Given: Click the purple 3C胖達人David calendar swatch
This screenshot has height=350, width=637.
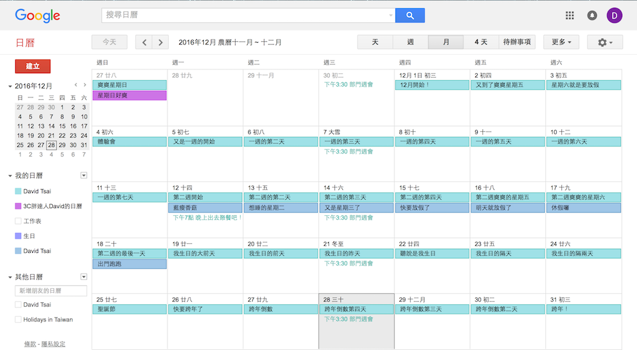Looking at the screenshot, I should tap(18, 206).
